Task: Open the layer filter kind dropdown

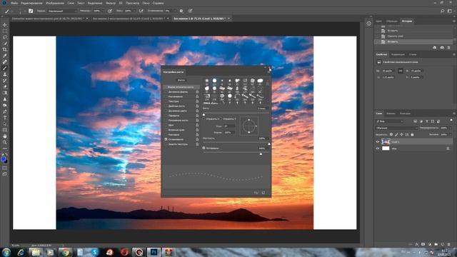Action: 390,121
